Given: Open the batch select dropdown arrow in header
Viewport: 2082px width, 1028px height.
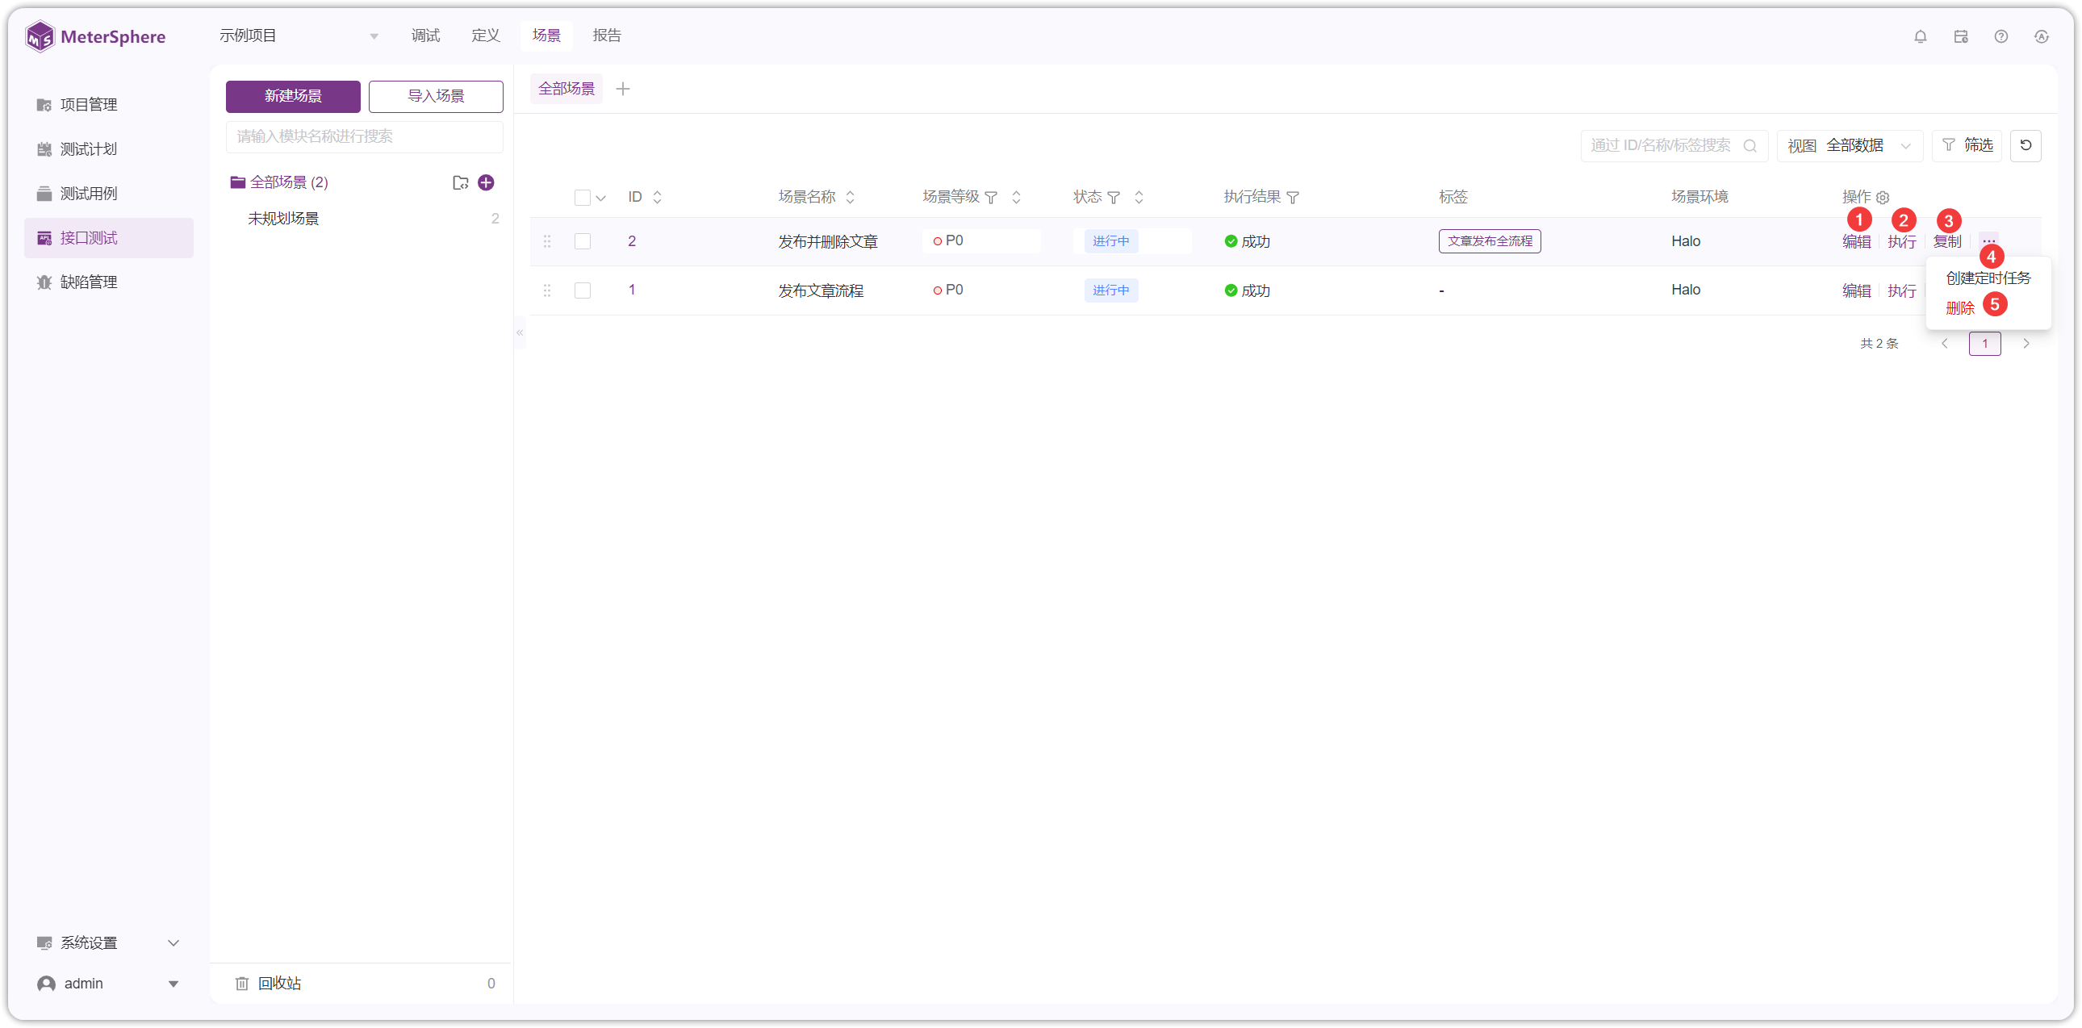Looking at the screenshot, I should pos(600,198).
